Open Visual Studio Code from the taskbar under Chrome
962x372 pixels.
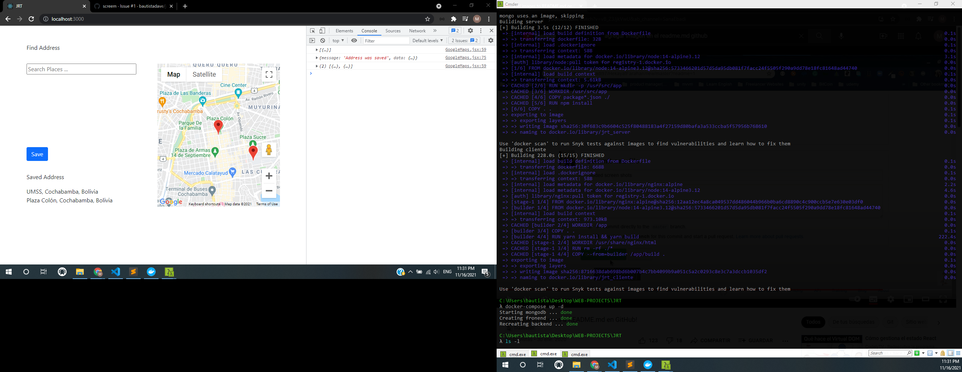[115, 272]
